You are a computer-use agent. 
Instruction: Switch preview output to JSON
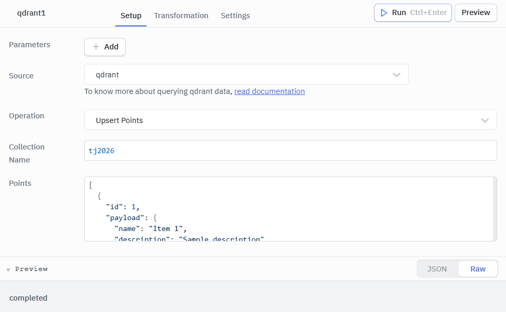point(437,269)
